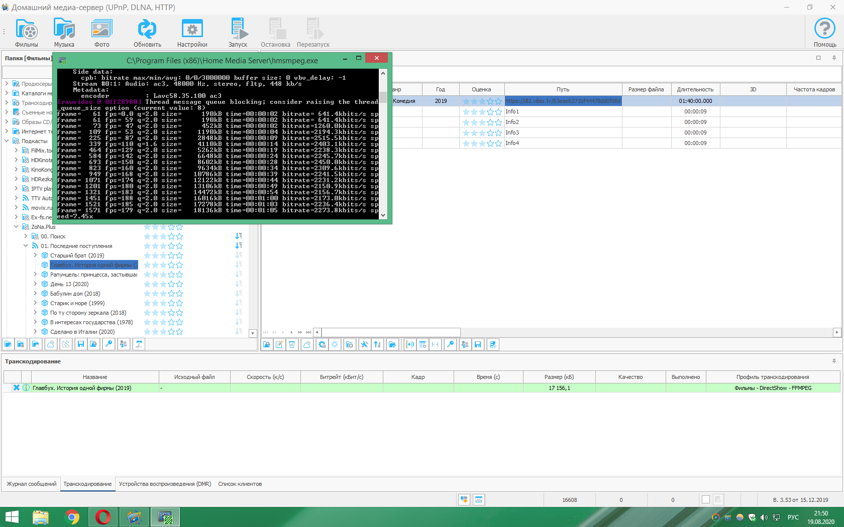Rate День 13 (2020) with fifth star
The image size is (844, 527).
[x=179, y=284]
